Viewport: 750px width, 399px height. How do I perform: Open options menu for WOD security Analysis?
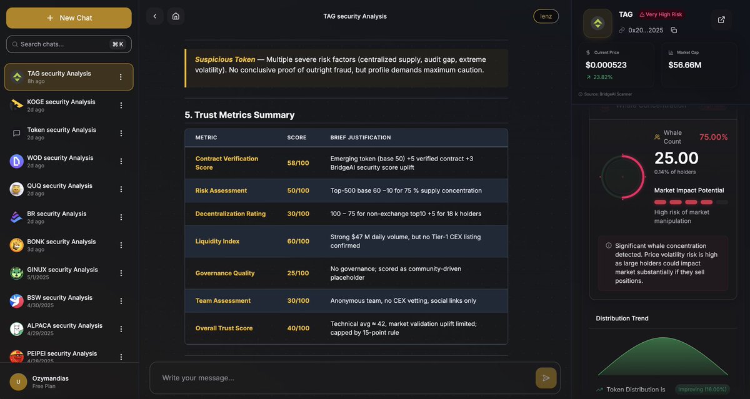point(121,161)
